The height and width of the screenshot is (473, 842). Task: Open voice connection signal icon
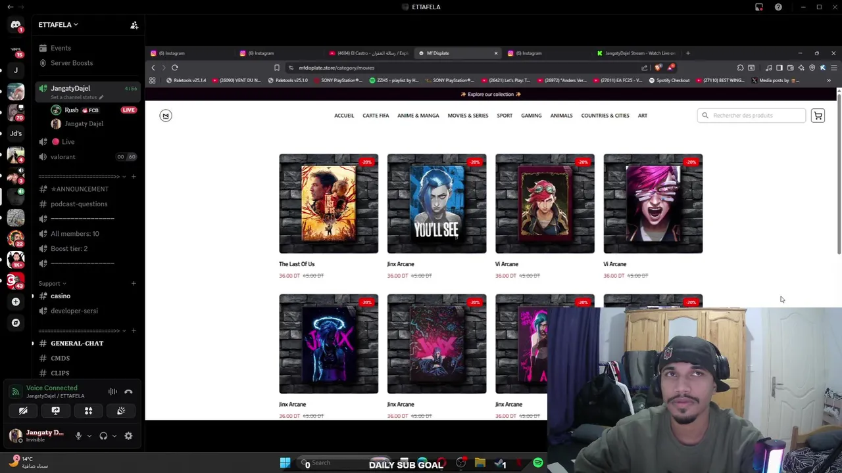pos(16,392)
